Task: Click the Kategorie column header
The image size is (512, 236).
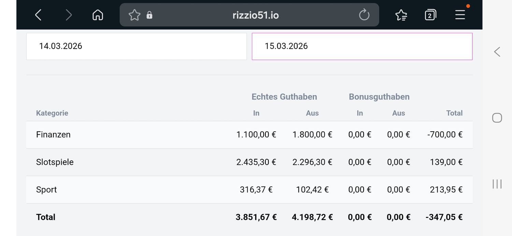Action: click(52, 113)
